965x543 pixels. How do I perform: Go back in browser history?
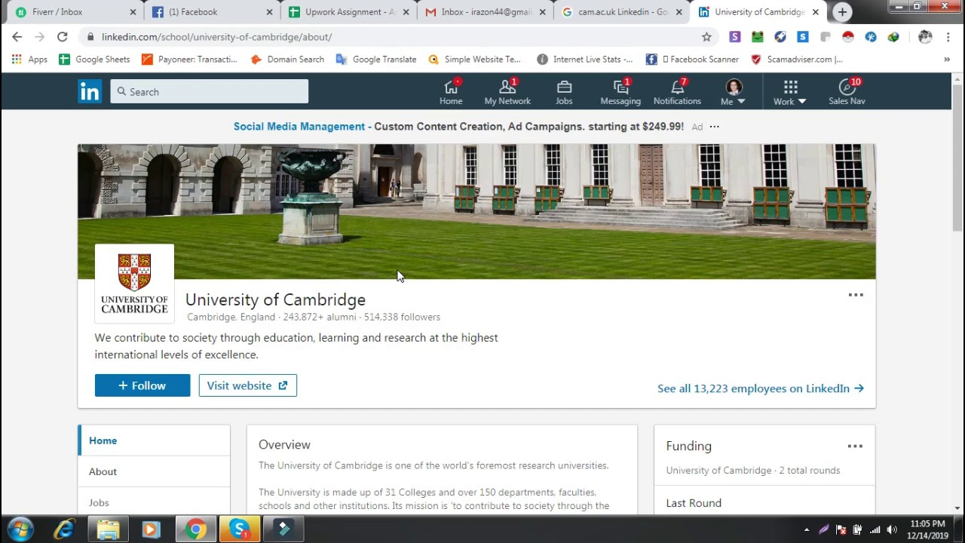(x=17, y=37)
